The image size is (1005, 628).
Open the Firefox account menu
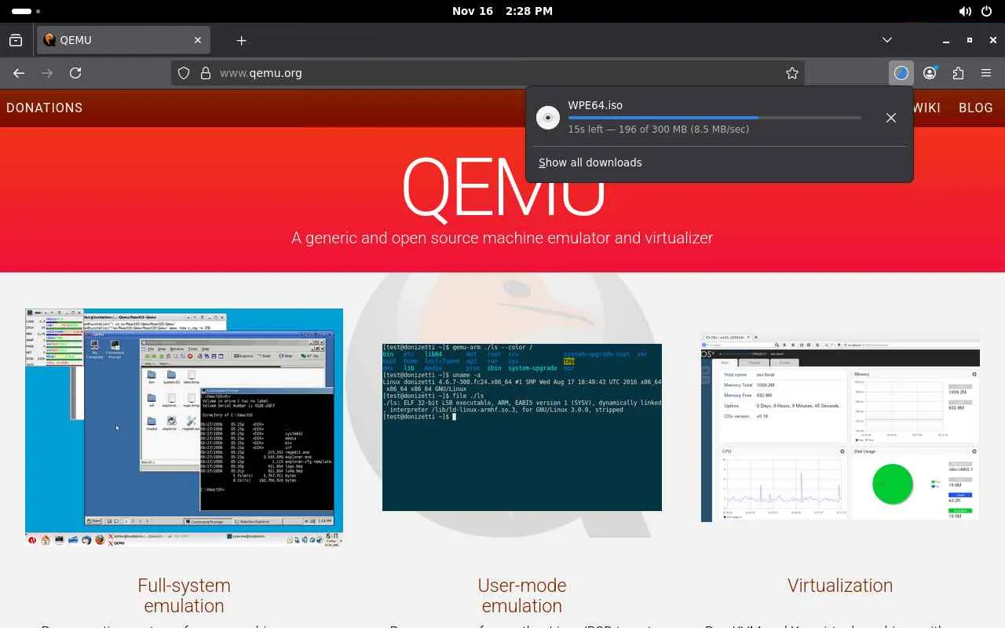[x=930, y=73]
